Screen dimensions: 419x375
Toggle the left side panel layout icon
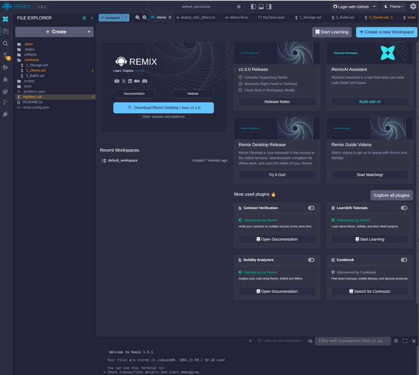254,7
